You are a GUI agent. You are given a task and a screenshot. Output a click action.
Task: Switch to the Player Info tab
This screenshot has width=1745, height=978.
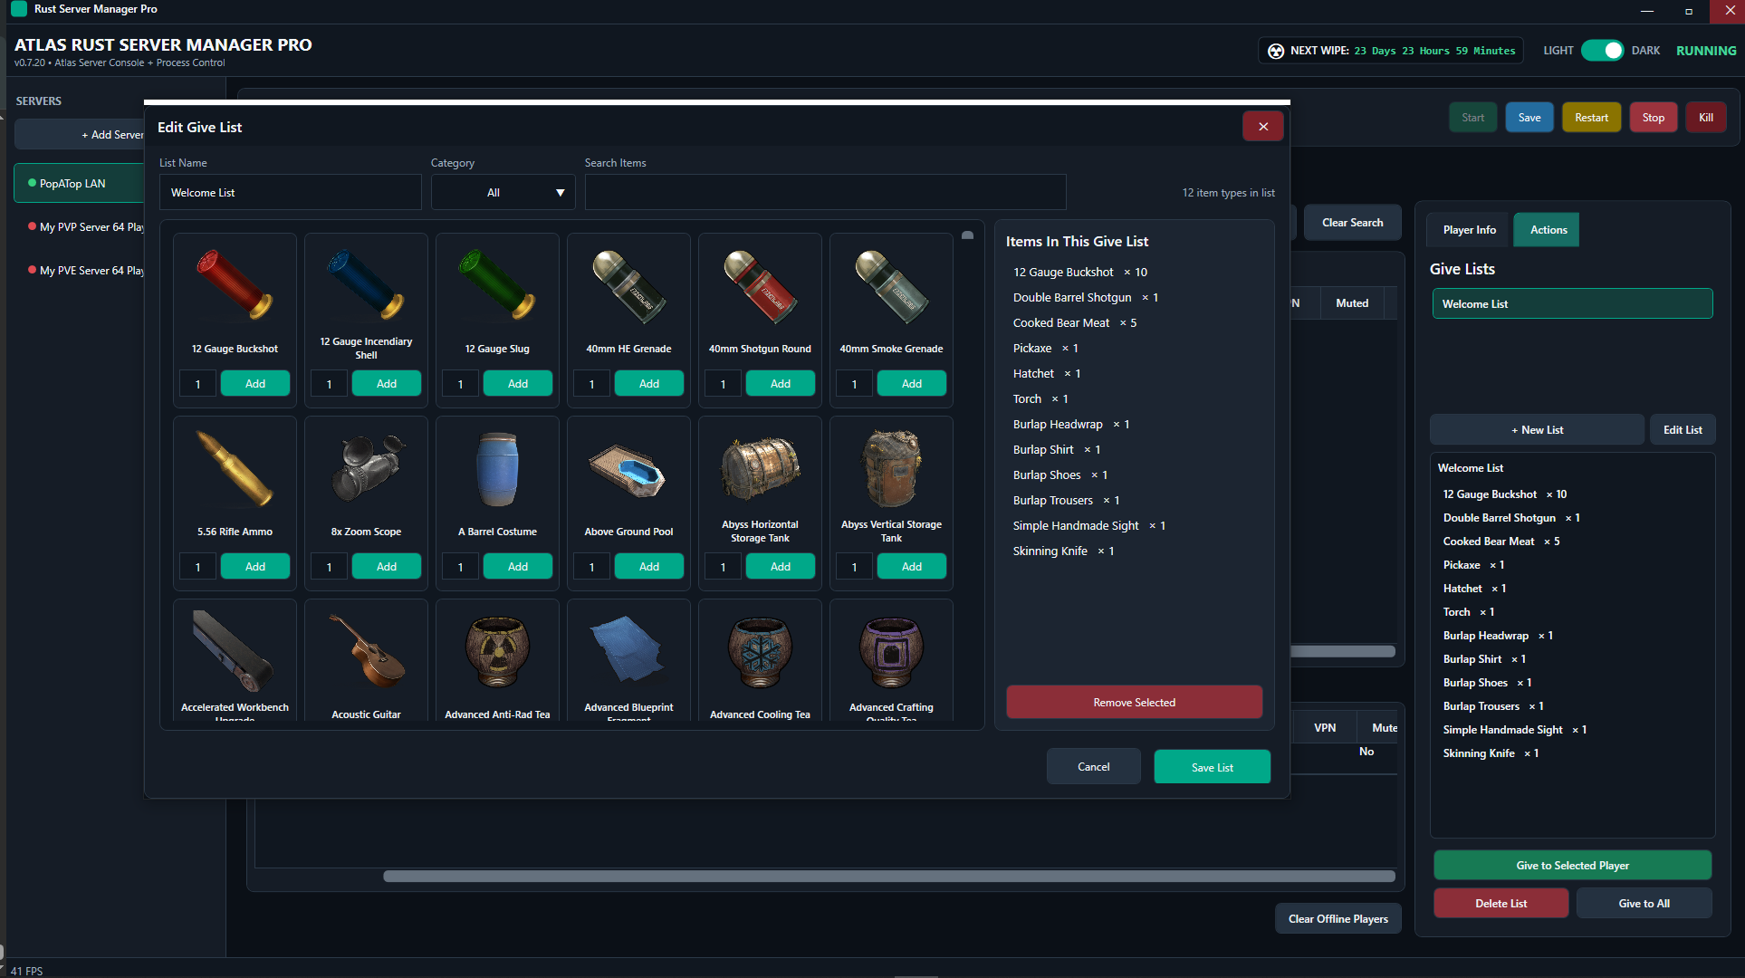click(1469, 230)
